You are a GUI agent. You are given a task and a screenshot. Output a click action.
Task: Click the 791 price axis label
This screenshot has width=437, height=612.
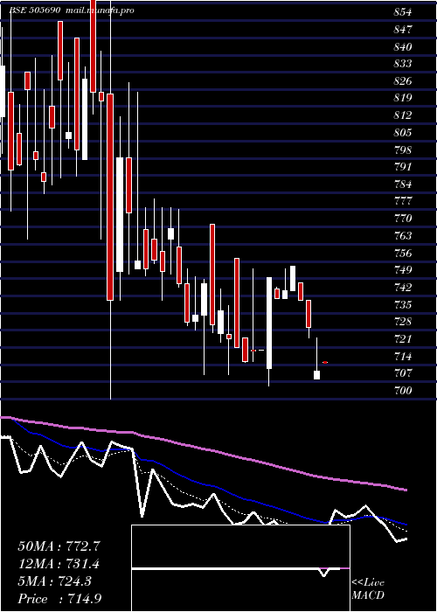pos(403,167)
